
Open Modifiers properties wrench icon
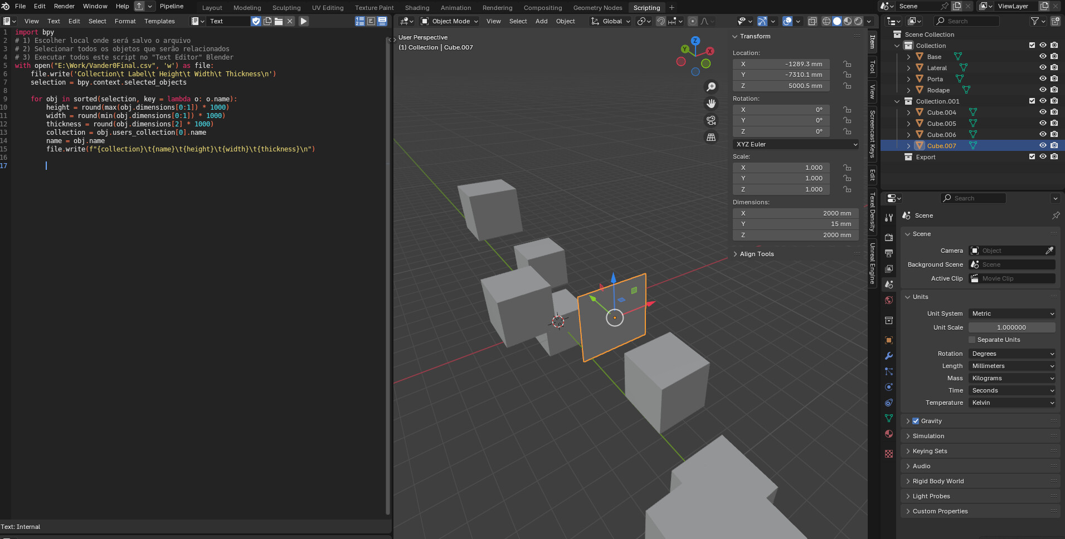click(x=889, y=356)
